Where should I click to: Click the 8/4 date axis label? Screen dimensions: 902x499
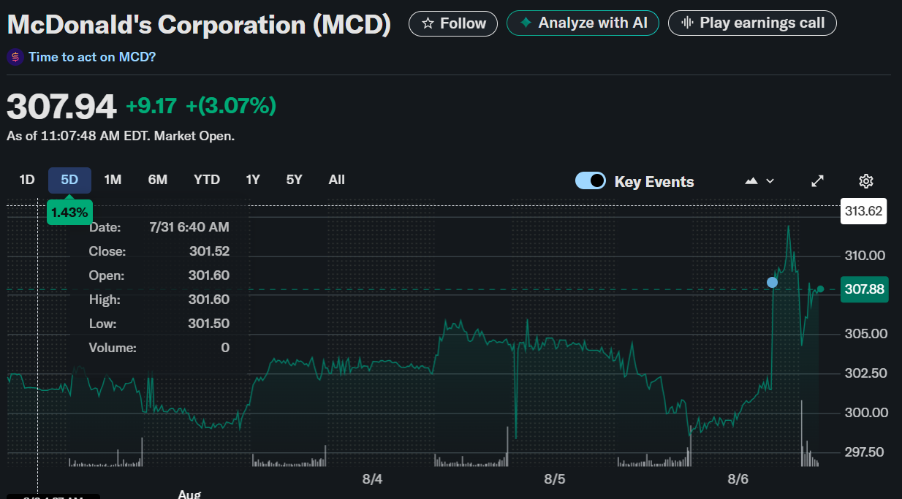point(373,480)
